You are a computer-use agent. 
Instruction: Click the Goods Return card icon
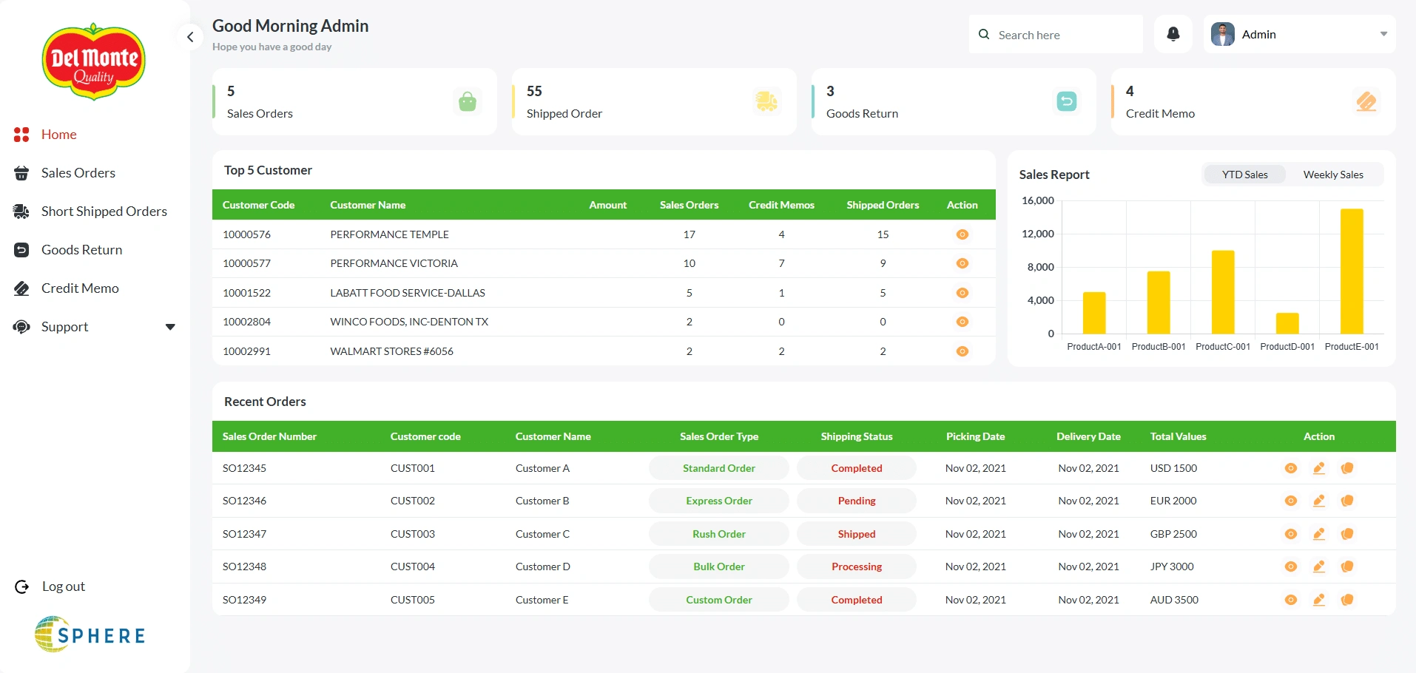click(1066, 101)
